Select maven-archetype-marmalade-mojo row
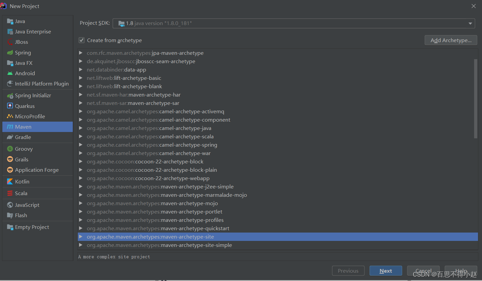 click(278, 195)
